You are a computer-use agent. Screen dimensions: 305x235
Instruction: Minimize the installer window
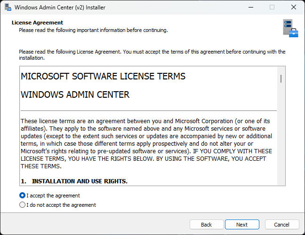point(251,8)
